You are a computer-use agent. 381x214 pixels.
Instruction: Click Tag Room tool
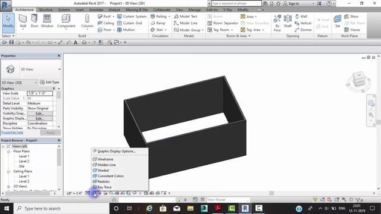220,30
